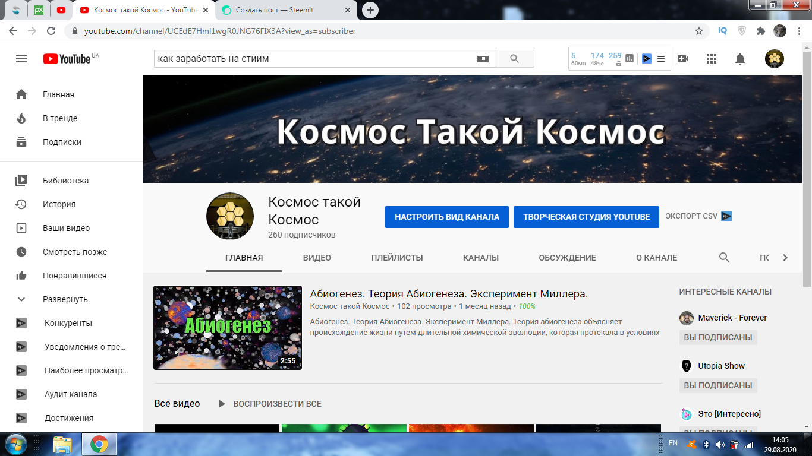The height and width of the screenshot is (456, 812).
Task: Show more channel tabs with right chevron
Action: 785,258
